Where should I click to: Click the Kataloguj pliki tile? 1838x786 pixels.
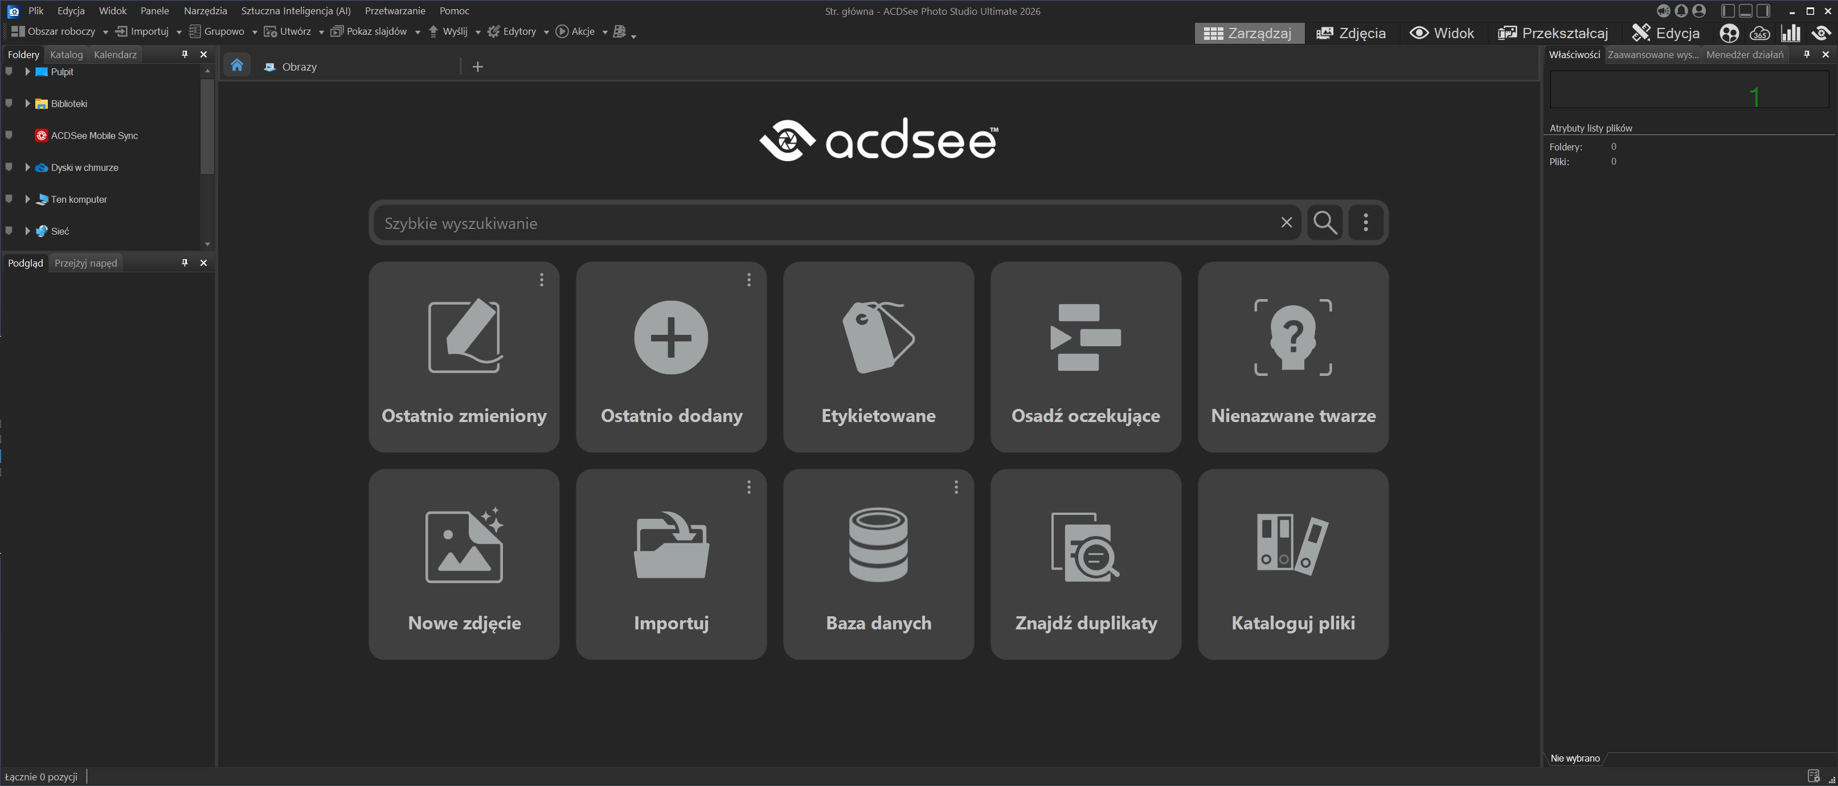1293,564
